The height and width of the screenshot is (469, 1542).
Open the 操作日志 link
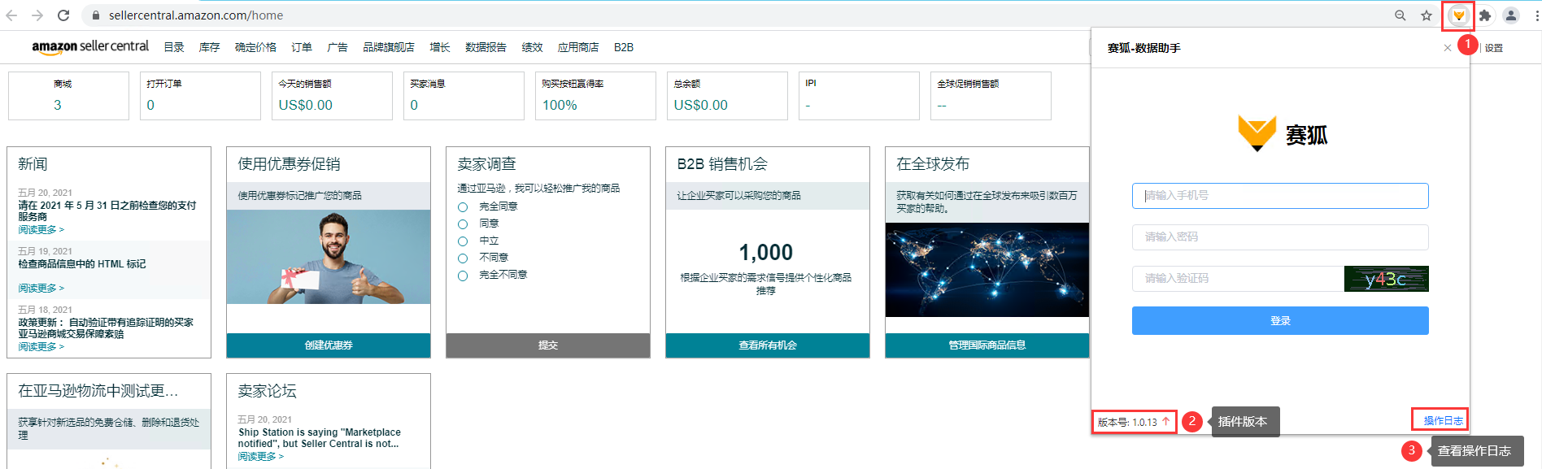pyautogui.click(x=1443, y=420)
